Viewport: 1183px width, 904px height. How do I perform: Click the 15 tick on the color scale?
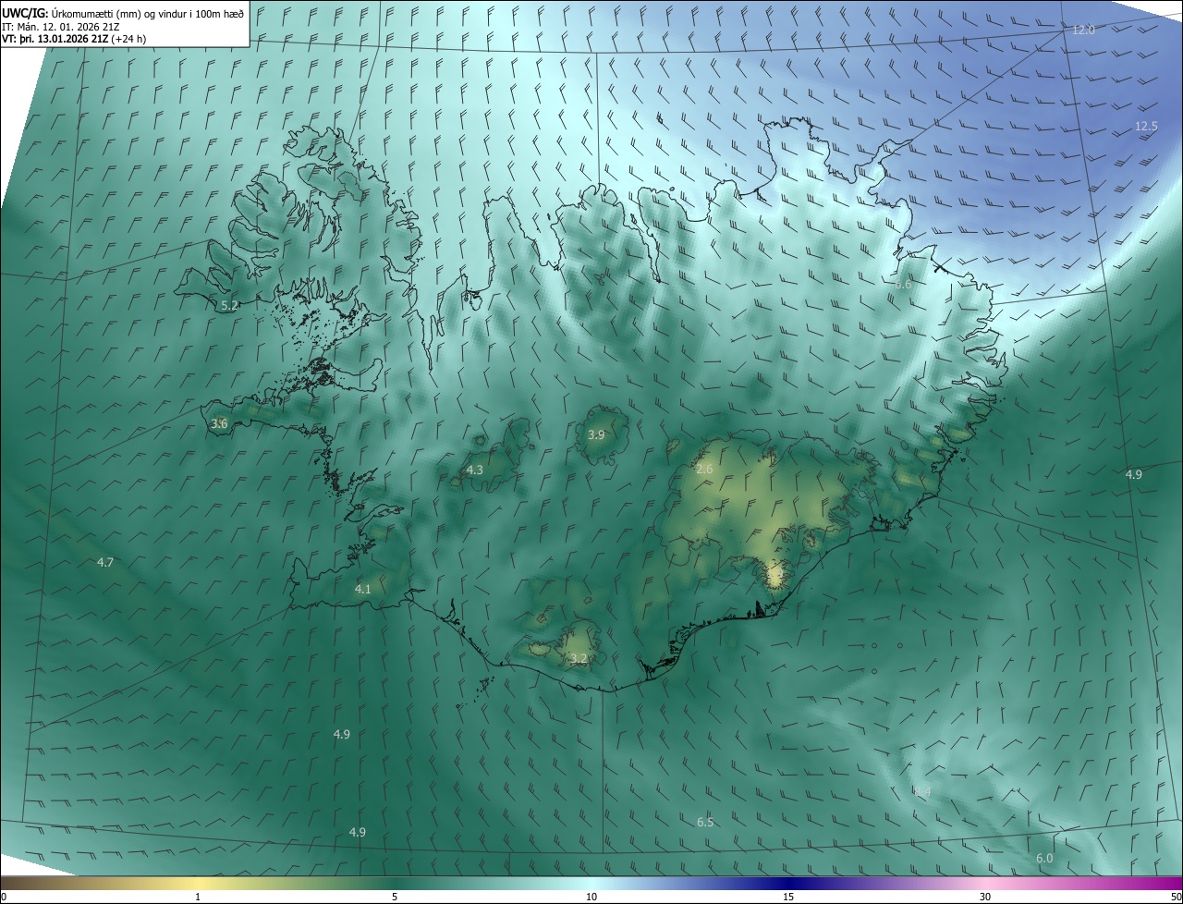(788, 897)
